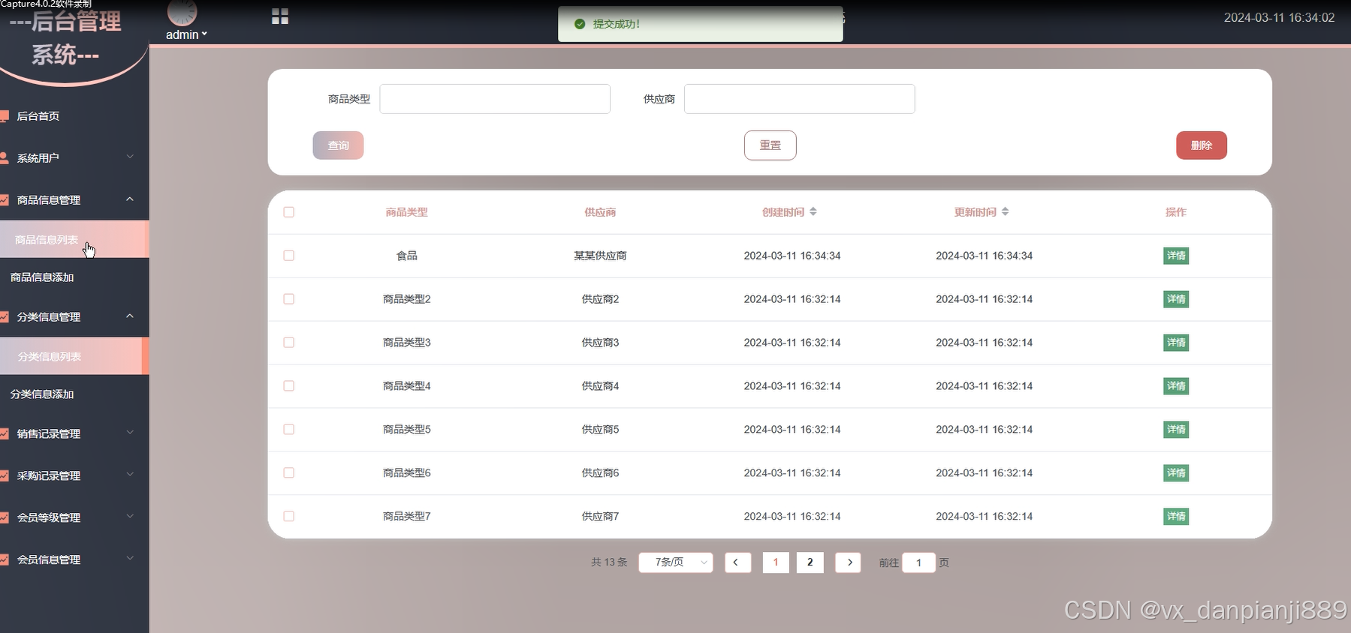Click the 商品信息管理 chart icon
The image size is (1351, 633).
click(x=4, y=200)
